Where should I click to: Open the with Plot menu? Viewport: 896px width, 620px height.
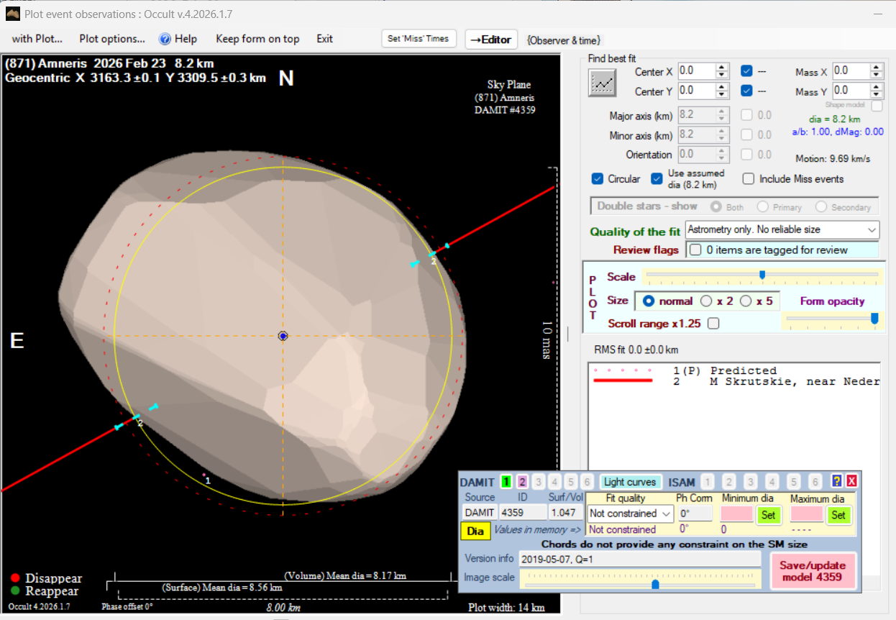pyautogui.click(x=37, y=39)
